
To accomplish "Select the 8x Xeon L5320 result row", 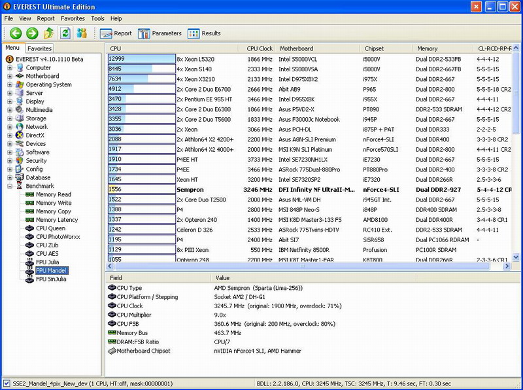I will pos(309,59).
